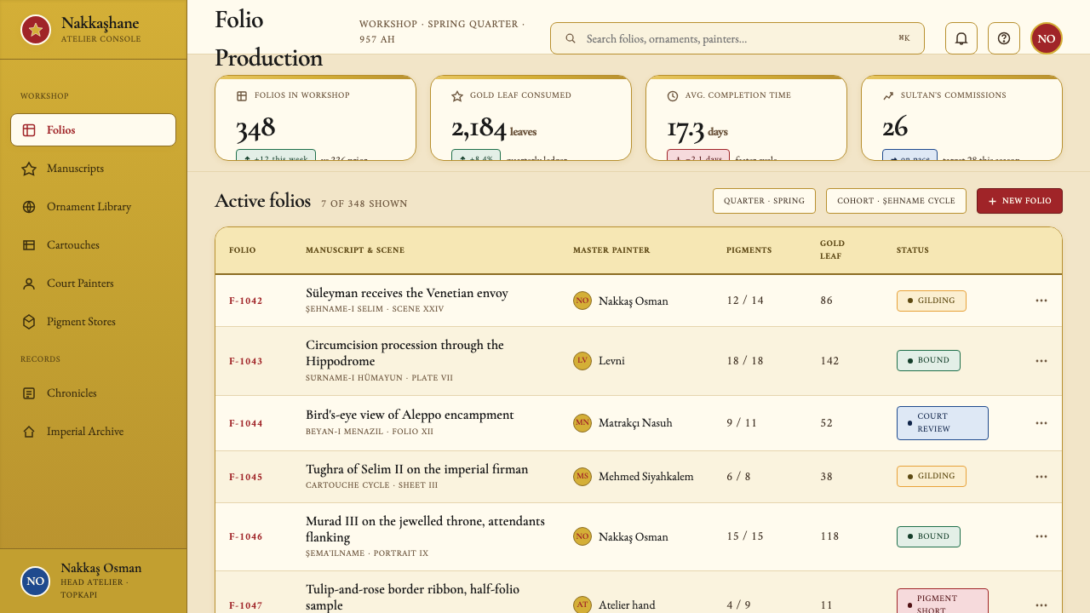This screenshot has height=613, width=1090.
Task: Open notifications bell
Action: pyautogui.click(x=961, y=38)
